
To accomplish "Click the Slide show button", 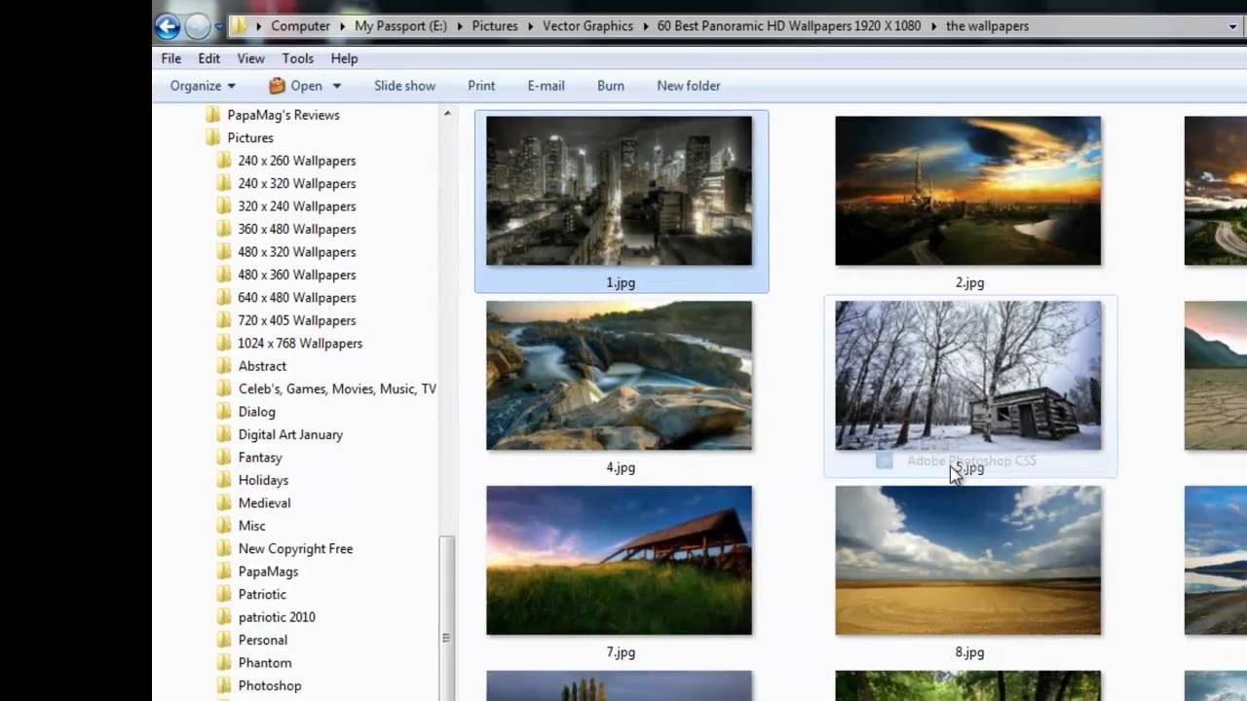I will click(404, 86).
